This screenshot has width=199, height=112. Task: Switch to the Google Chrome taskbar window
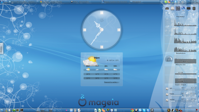click(x=51, y=2)
